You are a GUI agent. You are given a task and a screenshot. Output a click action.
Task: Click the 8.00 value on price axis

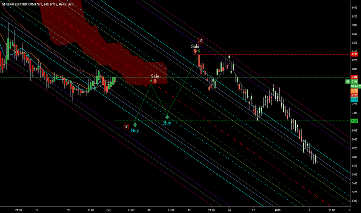[354, 69]
